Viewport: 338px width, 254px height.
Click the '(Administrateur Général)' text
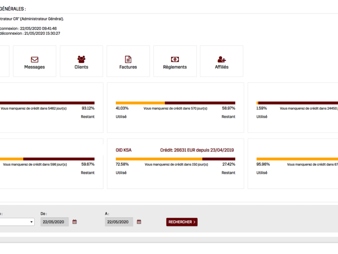point(42,19)
